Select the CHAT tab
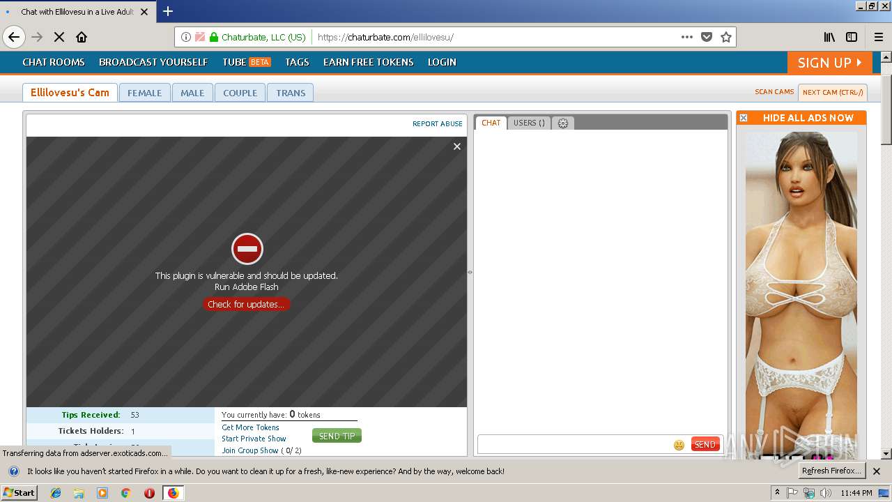892x502 pixels. [491, 123]
